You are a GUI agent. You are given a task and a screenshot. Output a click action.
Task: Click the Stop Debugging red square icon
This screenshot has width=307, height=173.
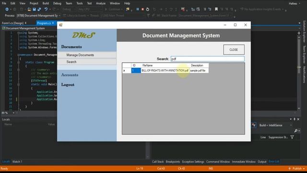143,9
